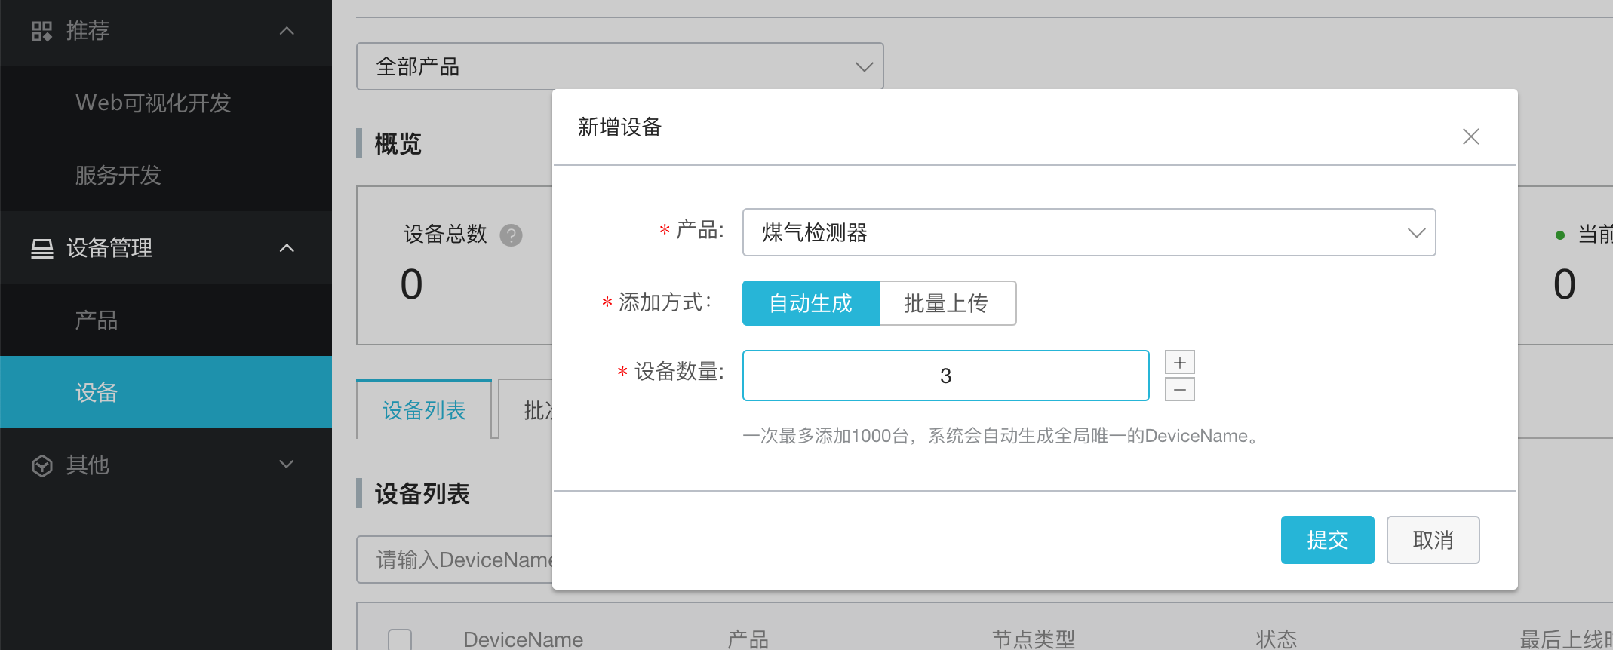The width and height of the screenshot is (1613, 650).
Task: Click the help icon beside 设备总数
Action: [511, 235]
